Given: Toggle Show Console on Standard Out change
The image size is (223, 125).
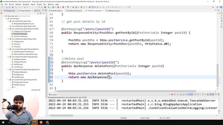Looking at the screenshot, I should tap(189, 94).
